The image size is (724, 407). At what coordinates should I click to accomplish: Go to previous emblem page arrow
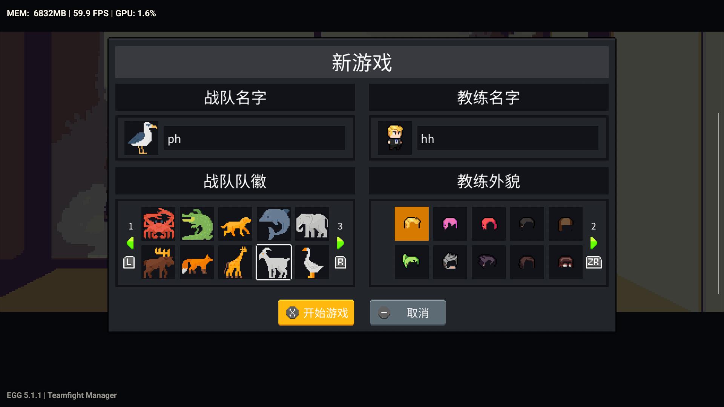coord(130,243)
